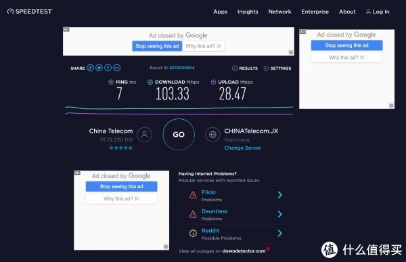The width and height of the screenshot is (406, 262).
Task: Click Dauntless warning triangle icon
Action: point(193,214)
